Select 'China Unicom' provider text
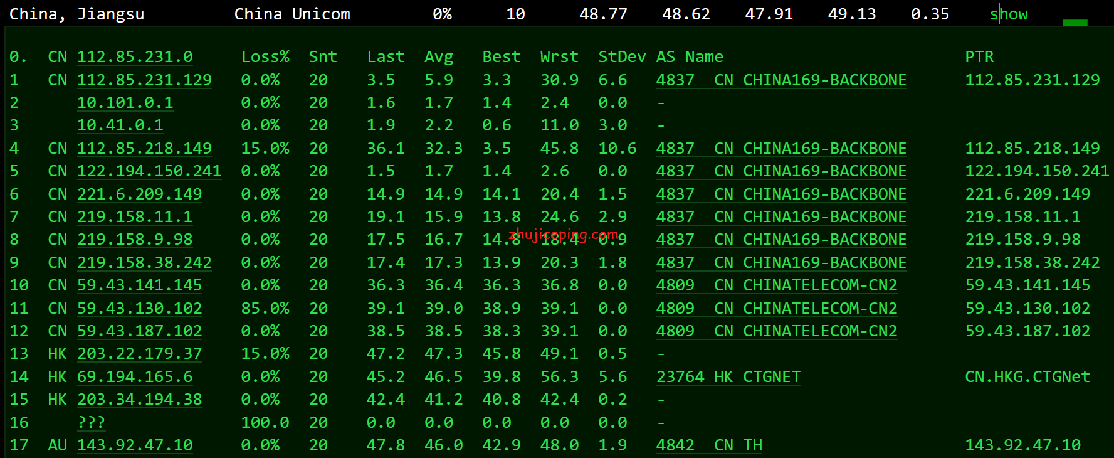 292,14
